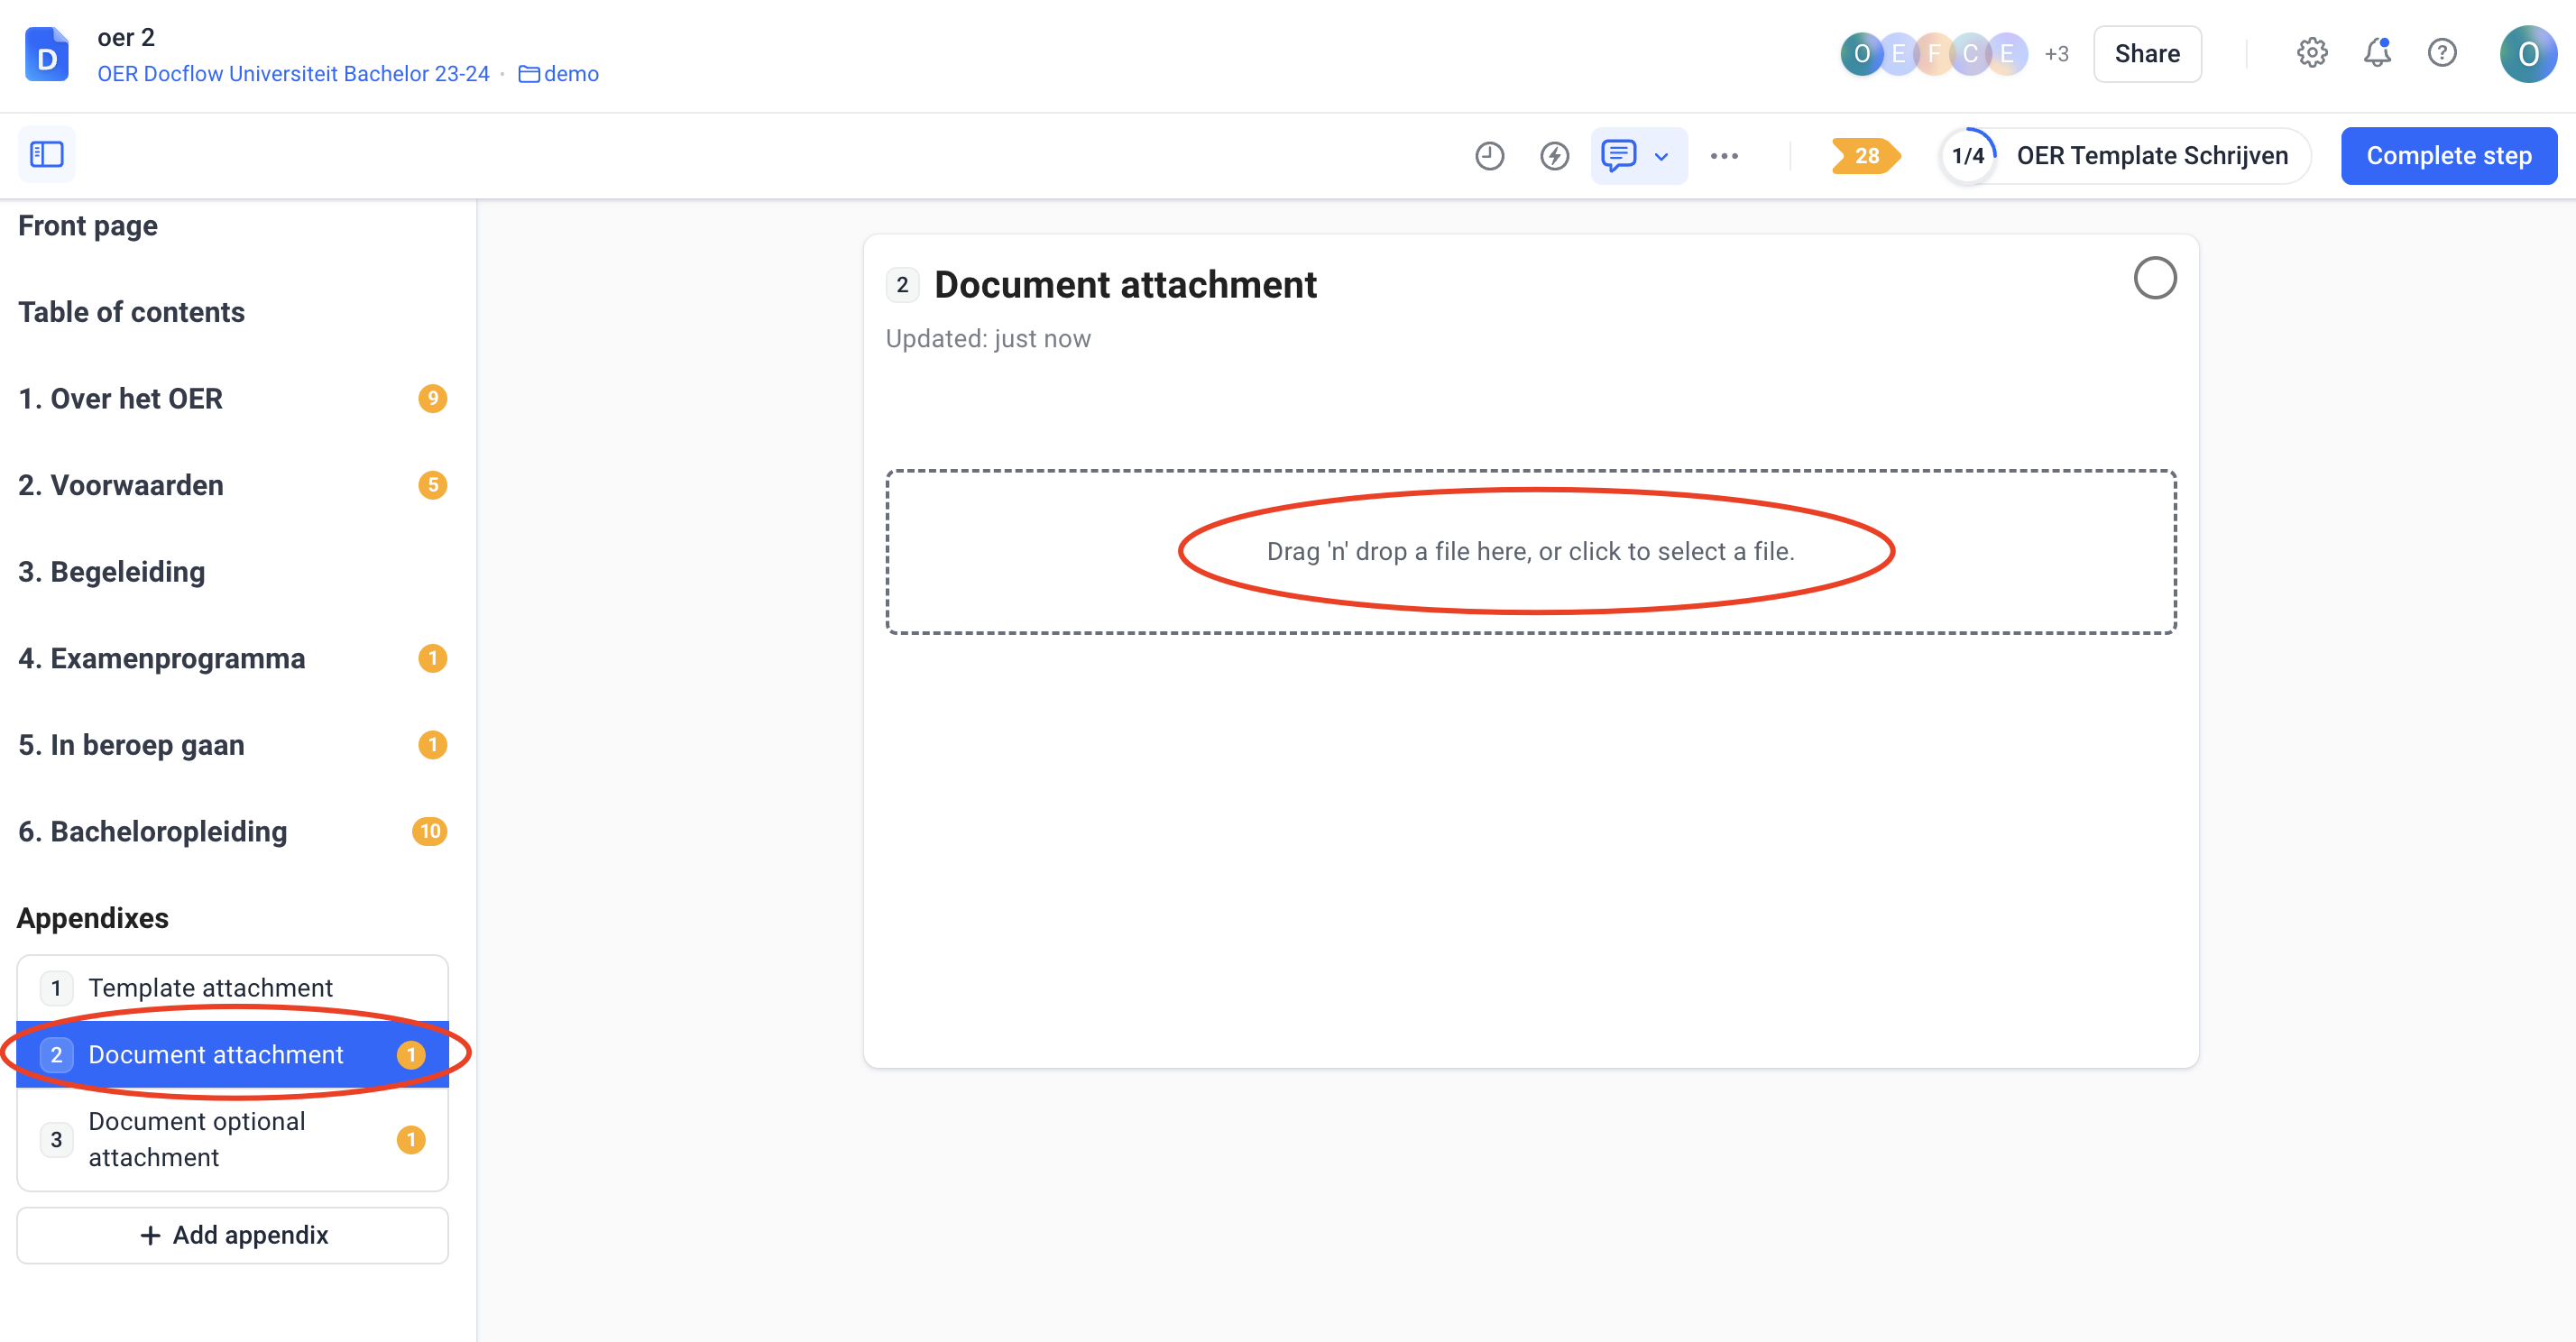Expand the comments dropdown chevron

1661,156
